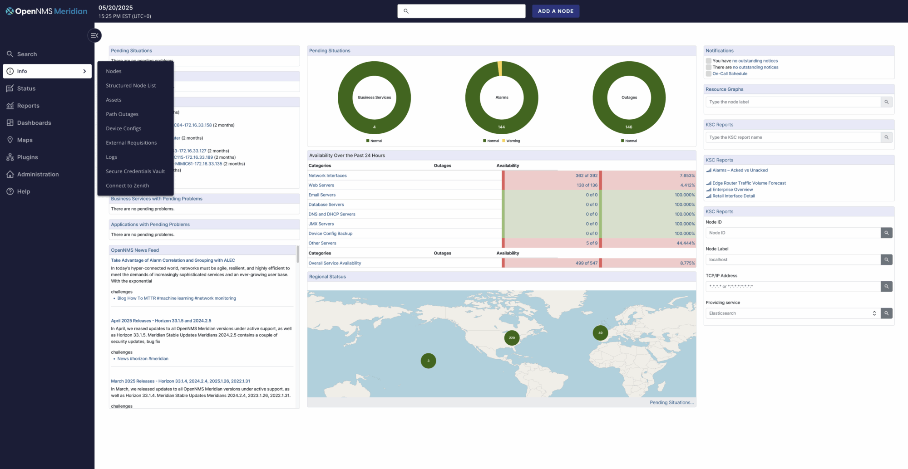The height and width of the screenshot is (469, 908).
Task: Click the search button next to Node ID
Action: coord(886,233)
